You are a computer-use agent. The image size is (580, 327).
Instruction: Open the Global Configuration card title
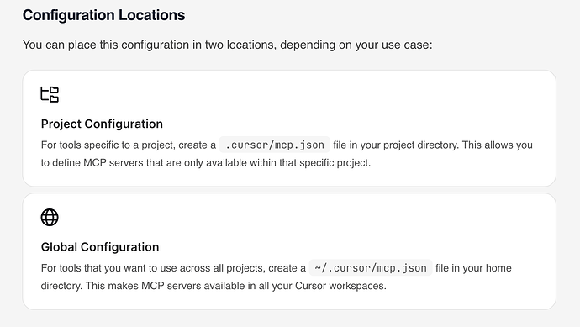tap(100, 247)
